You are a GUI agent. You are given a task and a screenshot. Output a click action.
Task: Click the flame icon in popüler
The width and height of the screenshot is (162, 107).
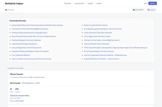148,10
